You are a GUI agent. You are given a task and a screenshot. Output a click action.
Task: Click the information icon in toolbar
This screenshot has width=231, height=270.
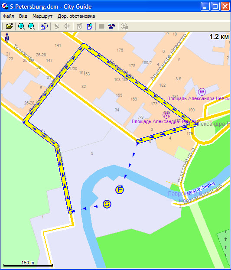tap(124, 26)
